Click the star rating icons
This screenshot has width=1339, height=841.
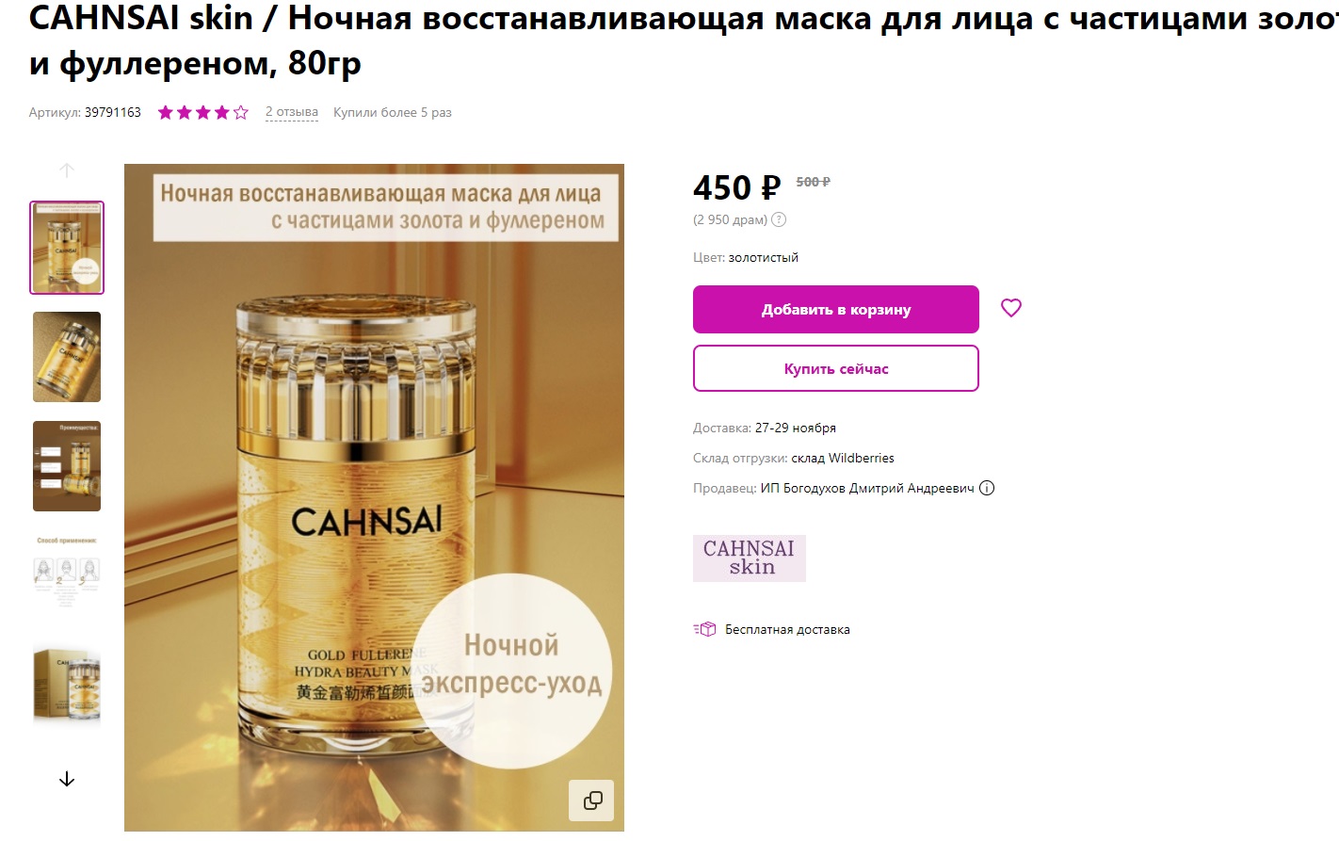pyautogui.click(x=203, y=112)
